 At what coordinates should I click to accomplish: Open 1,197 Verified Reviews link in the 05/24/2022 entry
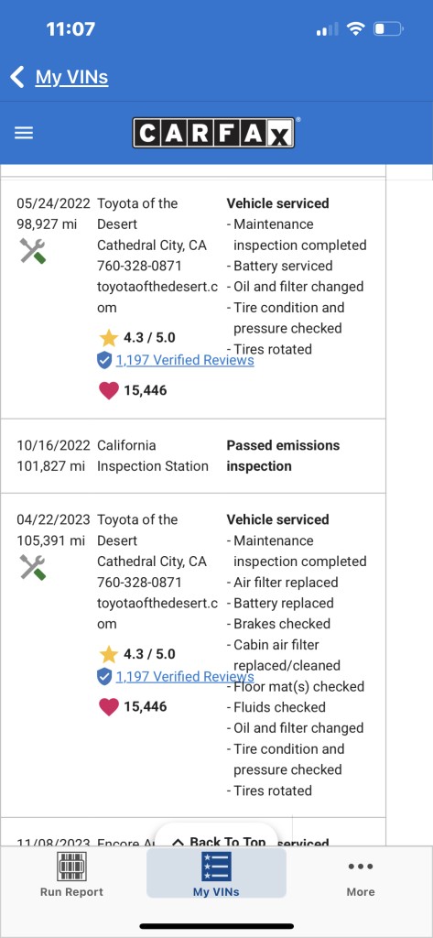[185, 360]
